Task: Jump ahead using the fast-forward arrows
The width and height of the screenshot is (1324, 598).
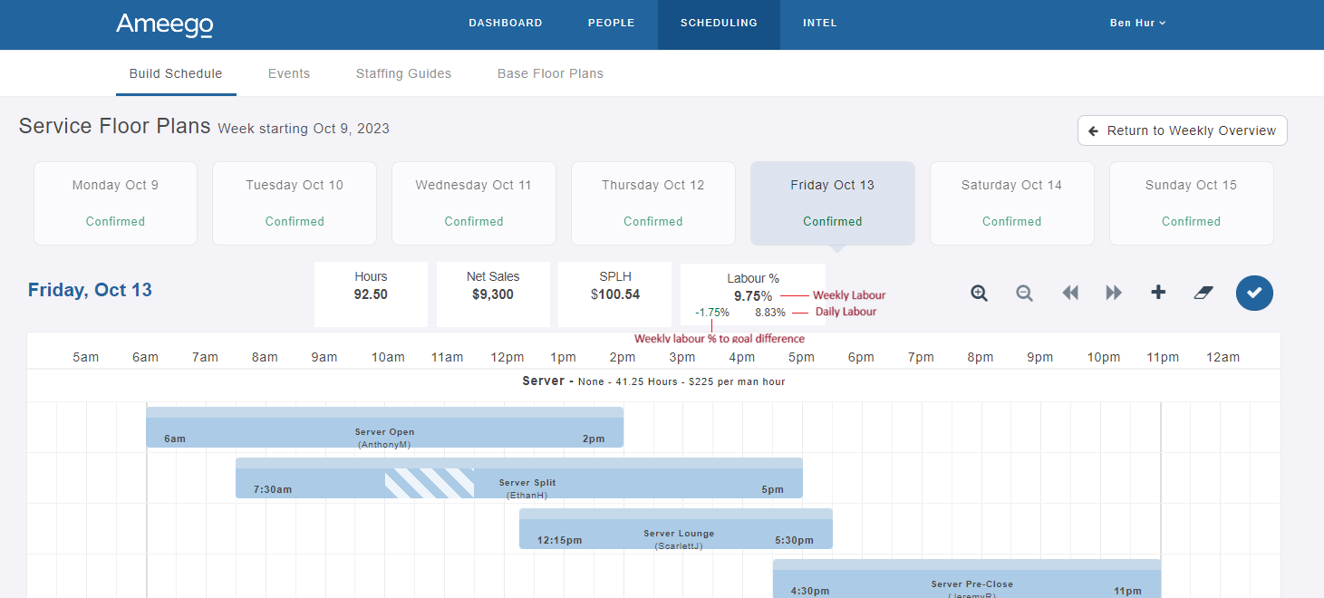Action: click(x=1114, y=293)
